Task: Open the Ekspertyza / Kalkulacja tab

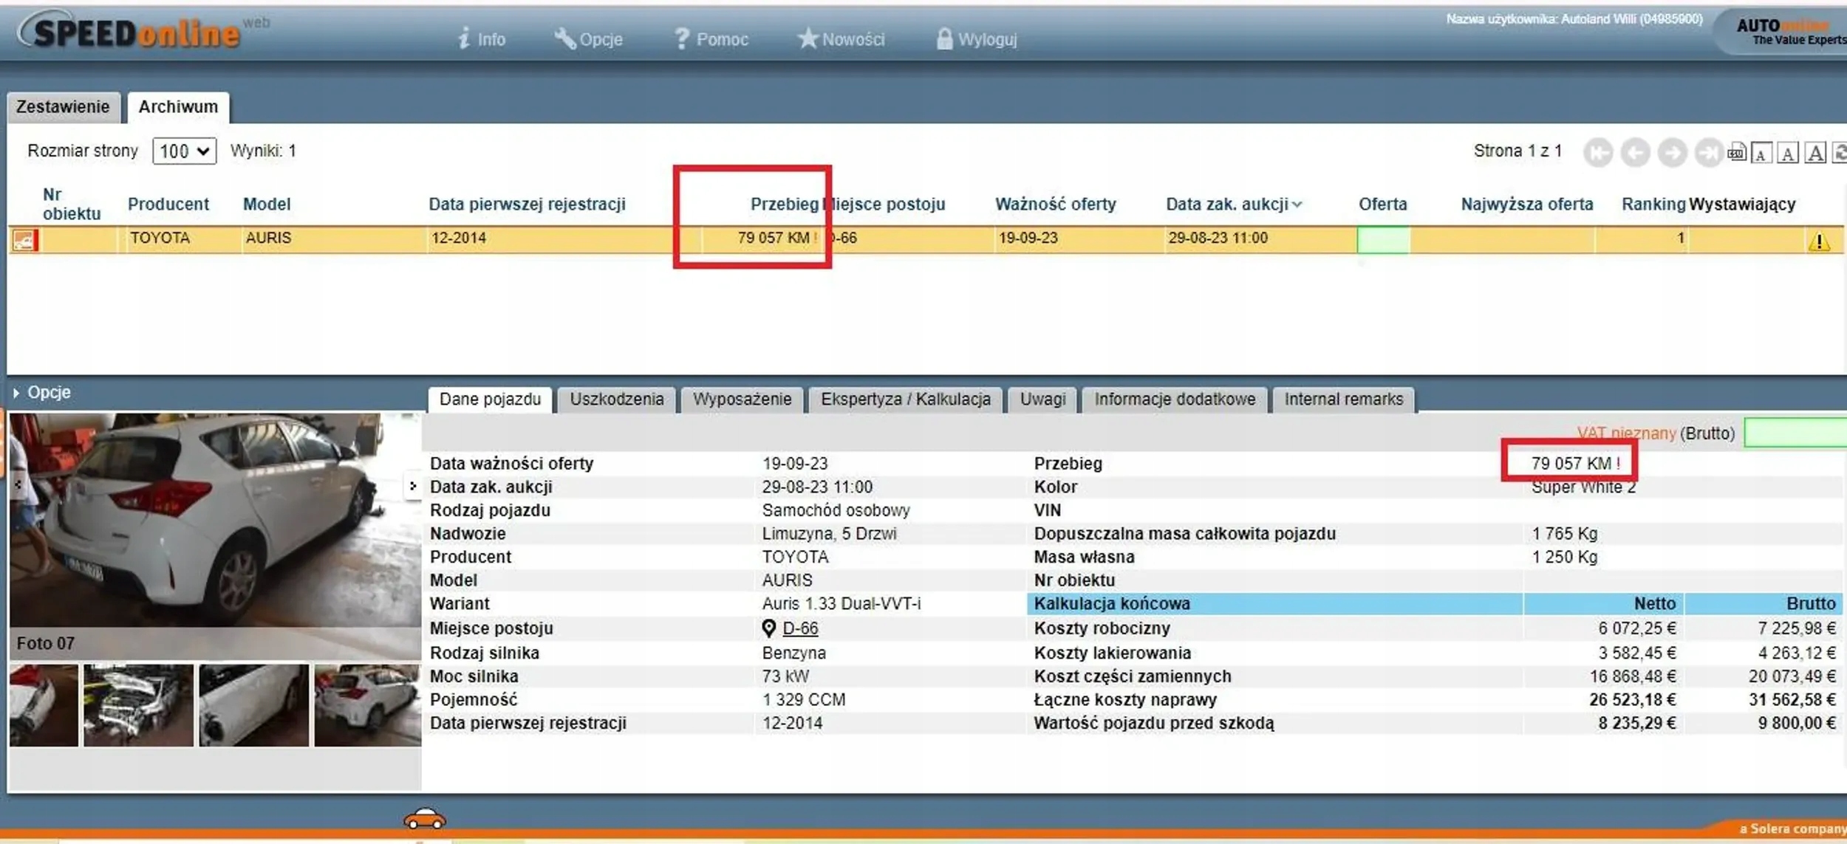Action: coord(905,399)
